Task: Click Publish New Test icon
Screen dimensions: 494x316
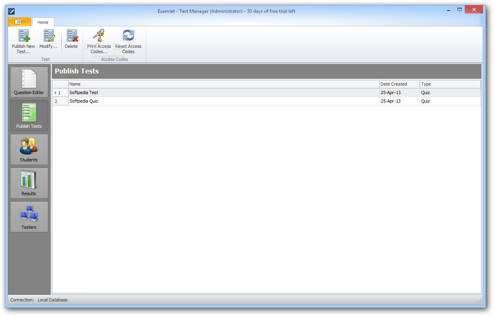Action: click(x=24, y=41)
